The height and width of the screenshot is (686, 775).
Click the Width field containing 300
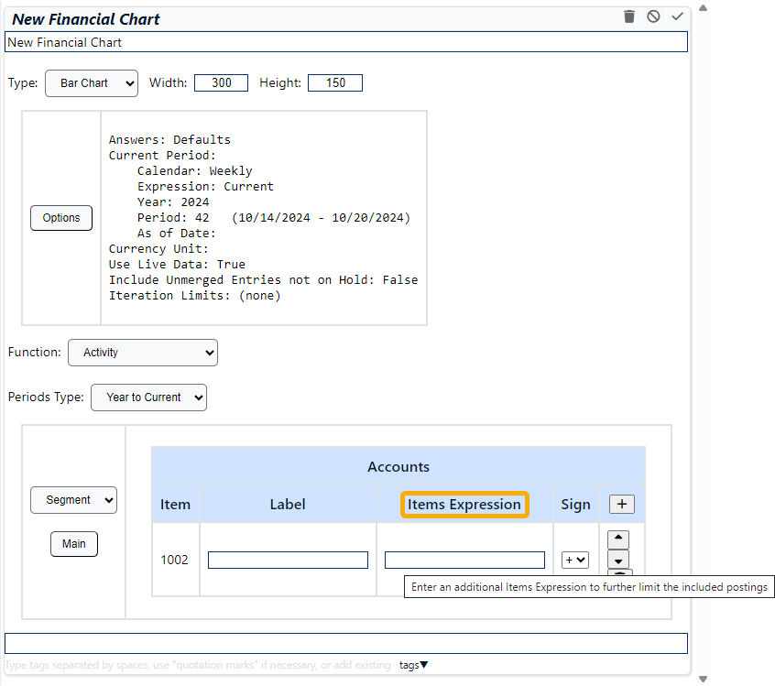221,83
